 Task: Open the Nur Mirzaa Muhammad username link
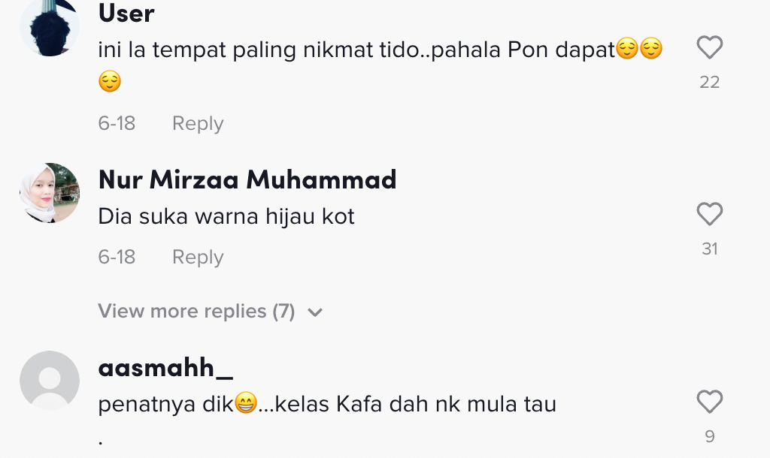(247, 179)
